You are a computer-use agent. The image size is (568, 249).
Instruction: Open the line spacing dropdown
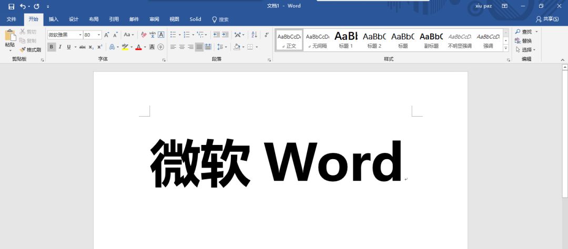click(222, 47)
